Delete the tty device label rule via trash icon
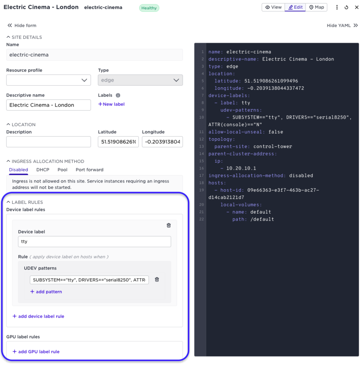The width and height of the screenshot is (362, 365). [169, 225]
